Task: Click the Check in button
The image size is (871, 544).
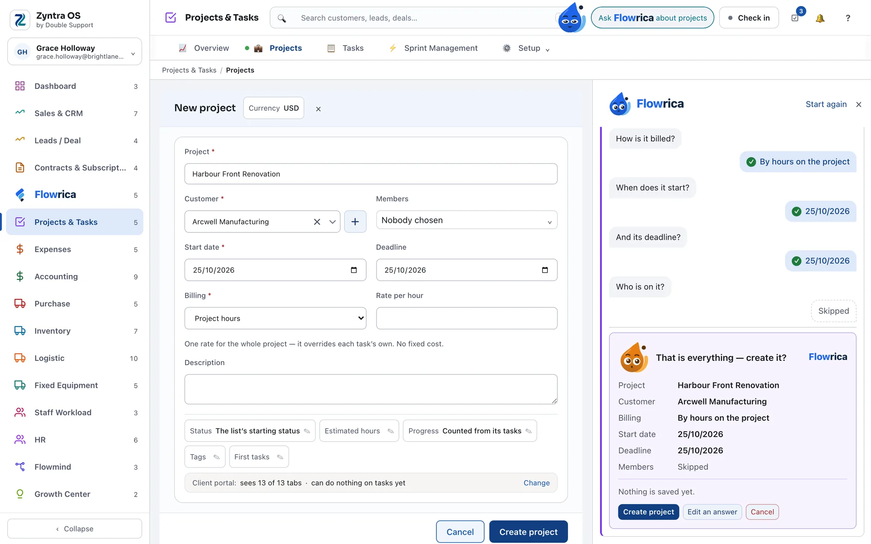Action: pyautogui.click(x=749, y=18)
